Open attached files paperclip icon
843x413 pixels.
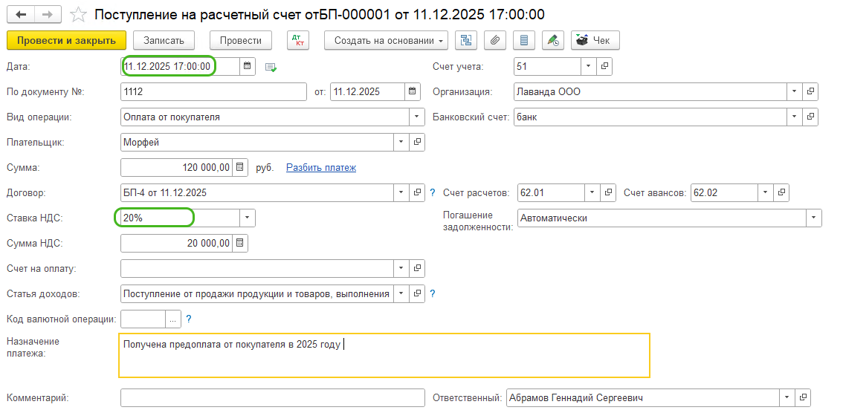point(495,40)
